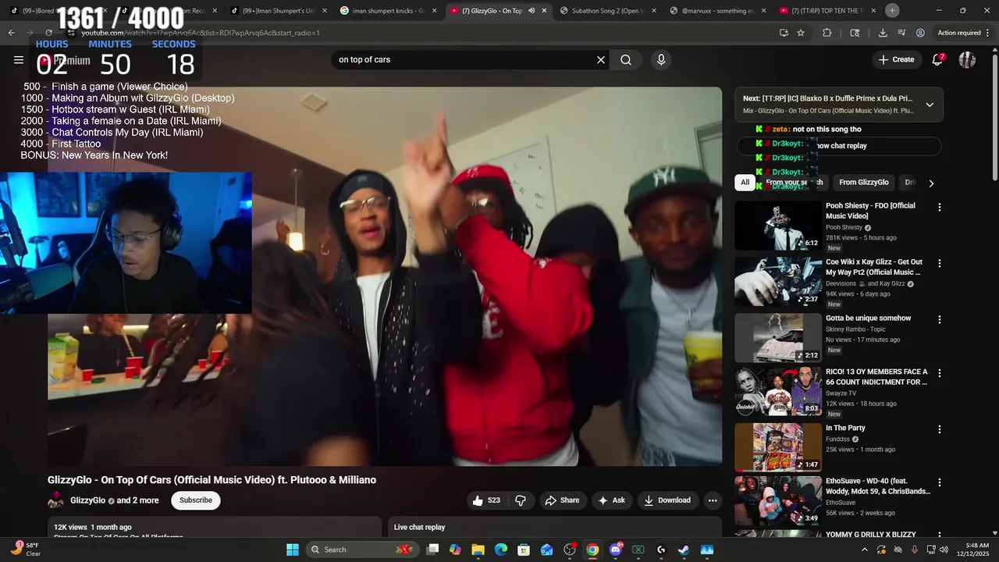Open Microsoft Edge from the taskbar
Screen dimensions: 999x562
501,550
